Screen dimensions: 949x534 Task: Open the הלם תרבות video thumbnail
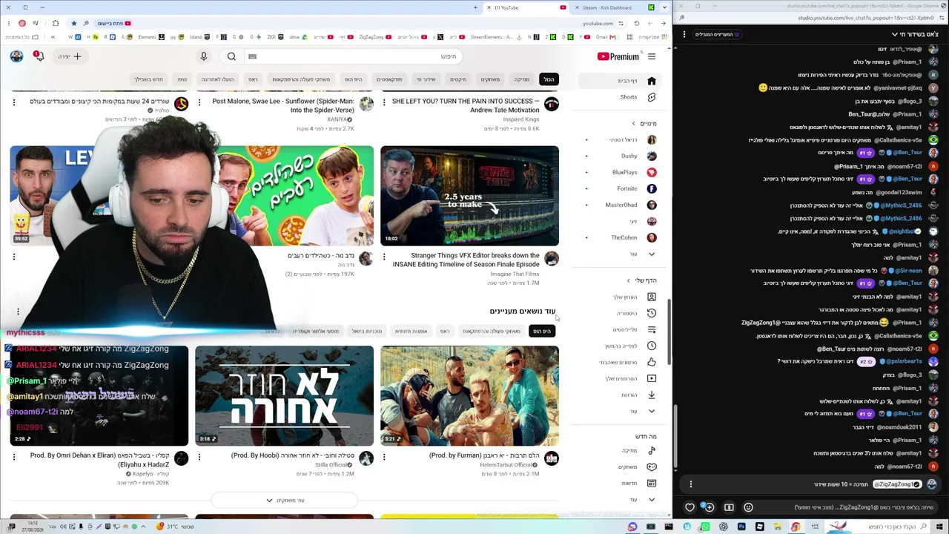point(469,395)
